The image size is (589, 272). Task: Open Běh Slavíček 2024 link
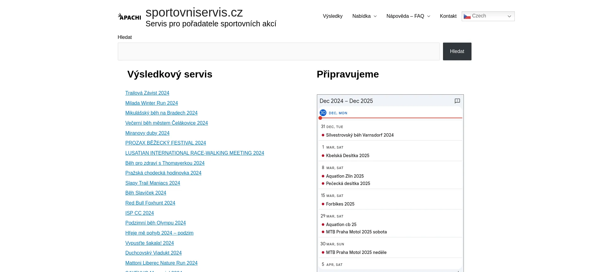pyautogui.click(x=146, y=193)
